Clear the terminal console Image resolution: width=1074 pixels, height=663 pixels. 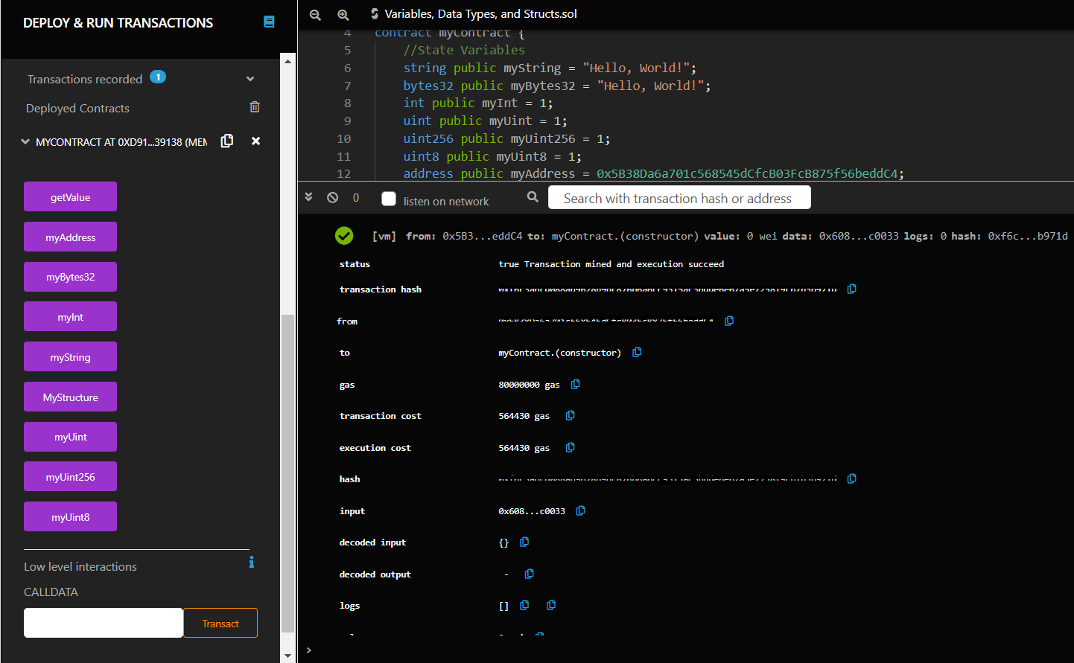point(332,197)
